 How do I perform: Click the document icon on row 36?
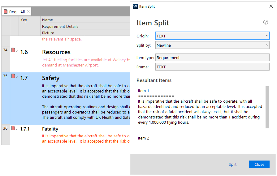tap(13, 128)
